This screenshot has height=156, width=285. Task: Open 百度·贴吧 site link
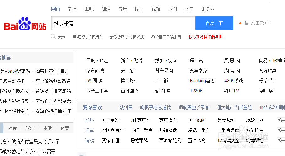[x=97, y=61]
